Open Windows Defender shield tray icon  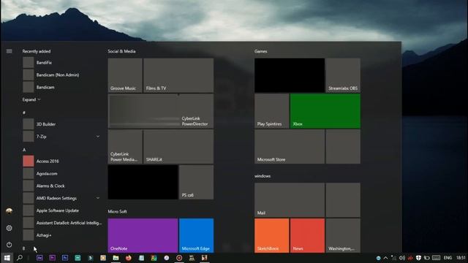(x=418, y=258)
